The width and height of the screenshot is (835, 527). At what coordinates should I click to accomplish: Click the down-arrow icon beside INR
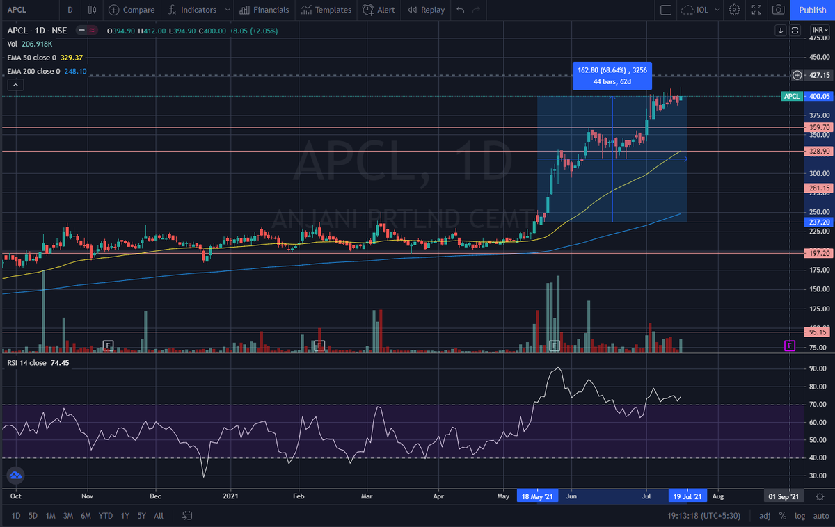[781, 31]
